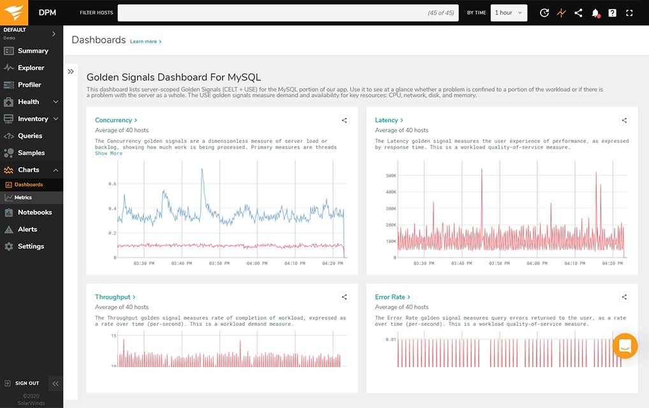Image resolution: width=649 pixels, height=408 pixels.
Task: Collapse the sidebar with the double-arrow control
Action: [55, 383]
